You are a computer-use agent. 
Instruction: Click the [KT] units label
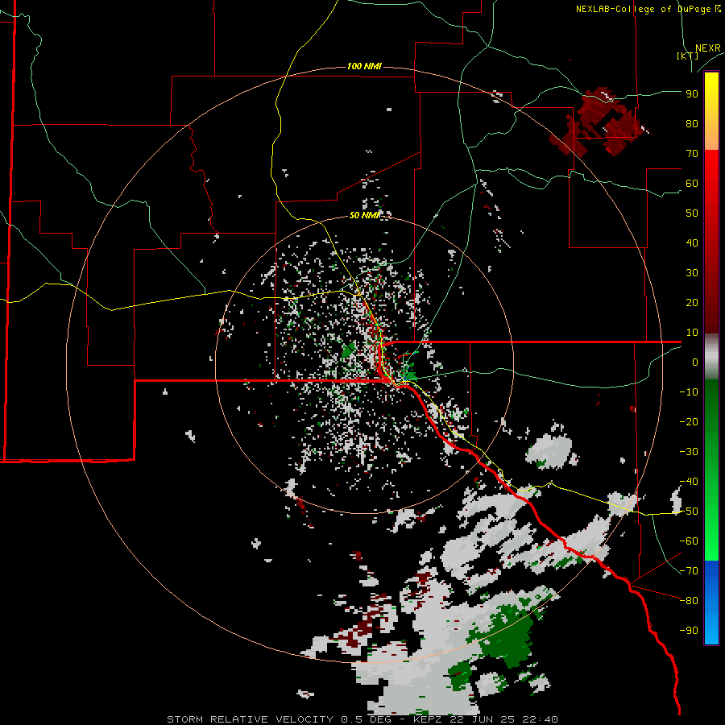(x=687, y=56)
